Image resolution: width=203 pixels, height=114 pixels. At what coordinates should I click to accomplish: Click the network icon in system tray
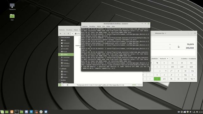point(194,112)
